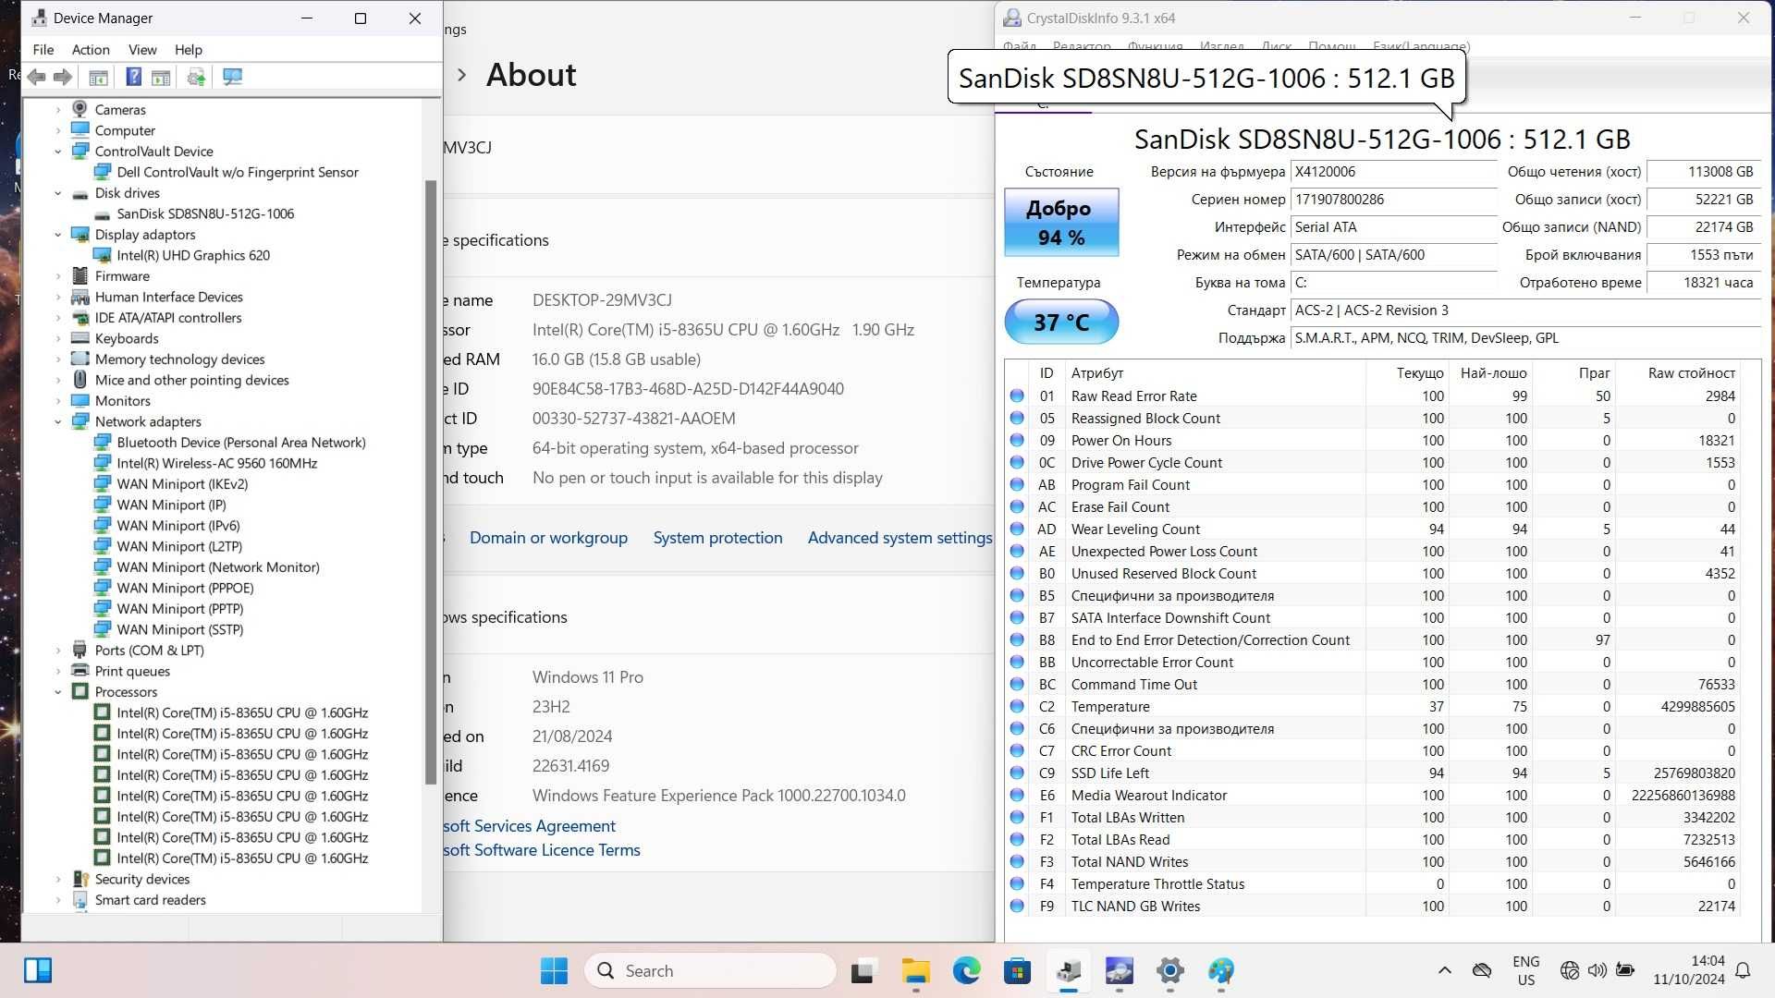1775x998 pixels.
Task: Click the serial number field 171907800286
Action: point(1393,200)
